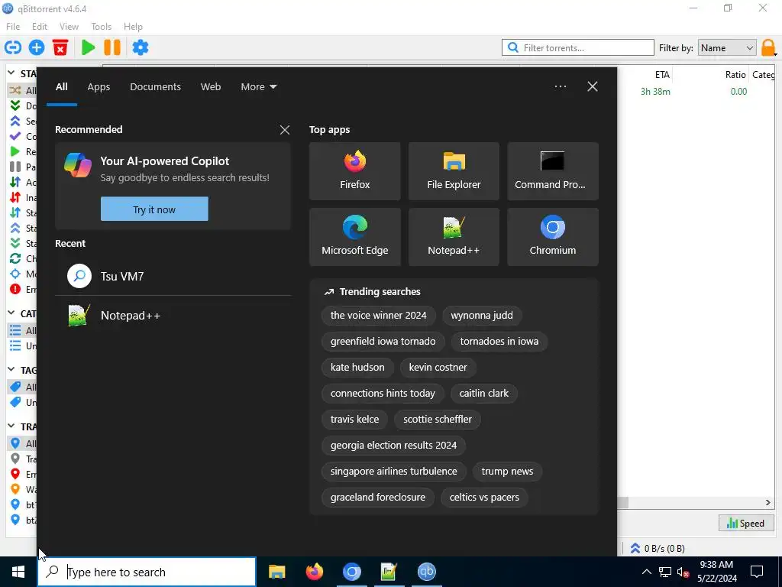Open Microsoft Edge from Top apps
Image resolution: width=782 pixels, height=587 pixels.
[354, 237]
